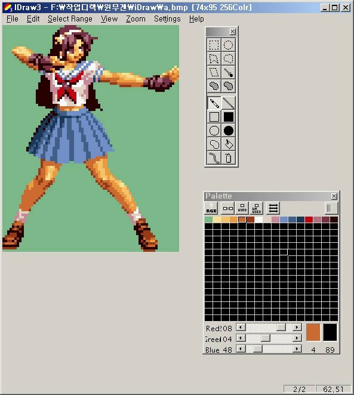354x395 pixels.
Task: Activate the magic wand tool
Action: click(x=228, y=72)
